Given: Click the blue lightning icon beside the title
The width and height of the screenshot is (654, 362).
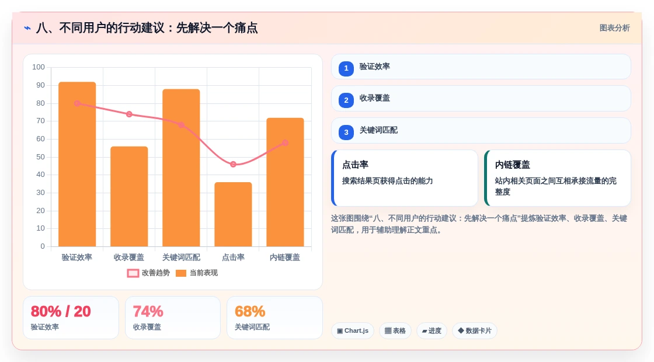Looking at the screenshot, I should tap(27, 28).
